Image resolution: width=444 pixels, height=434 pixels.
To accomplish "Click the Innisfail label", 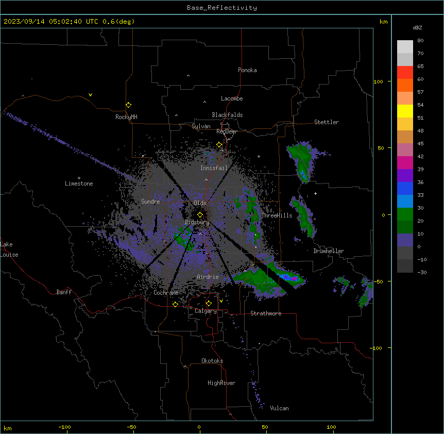I will click(x=214, y=168).
